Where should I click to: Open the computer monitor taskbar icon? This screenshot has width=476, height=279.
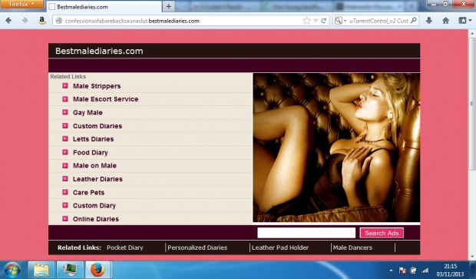70,270
